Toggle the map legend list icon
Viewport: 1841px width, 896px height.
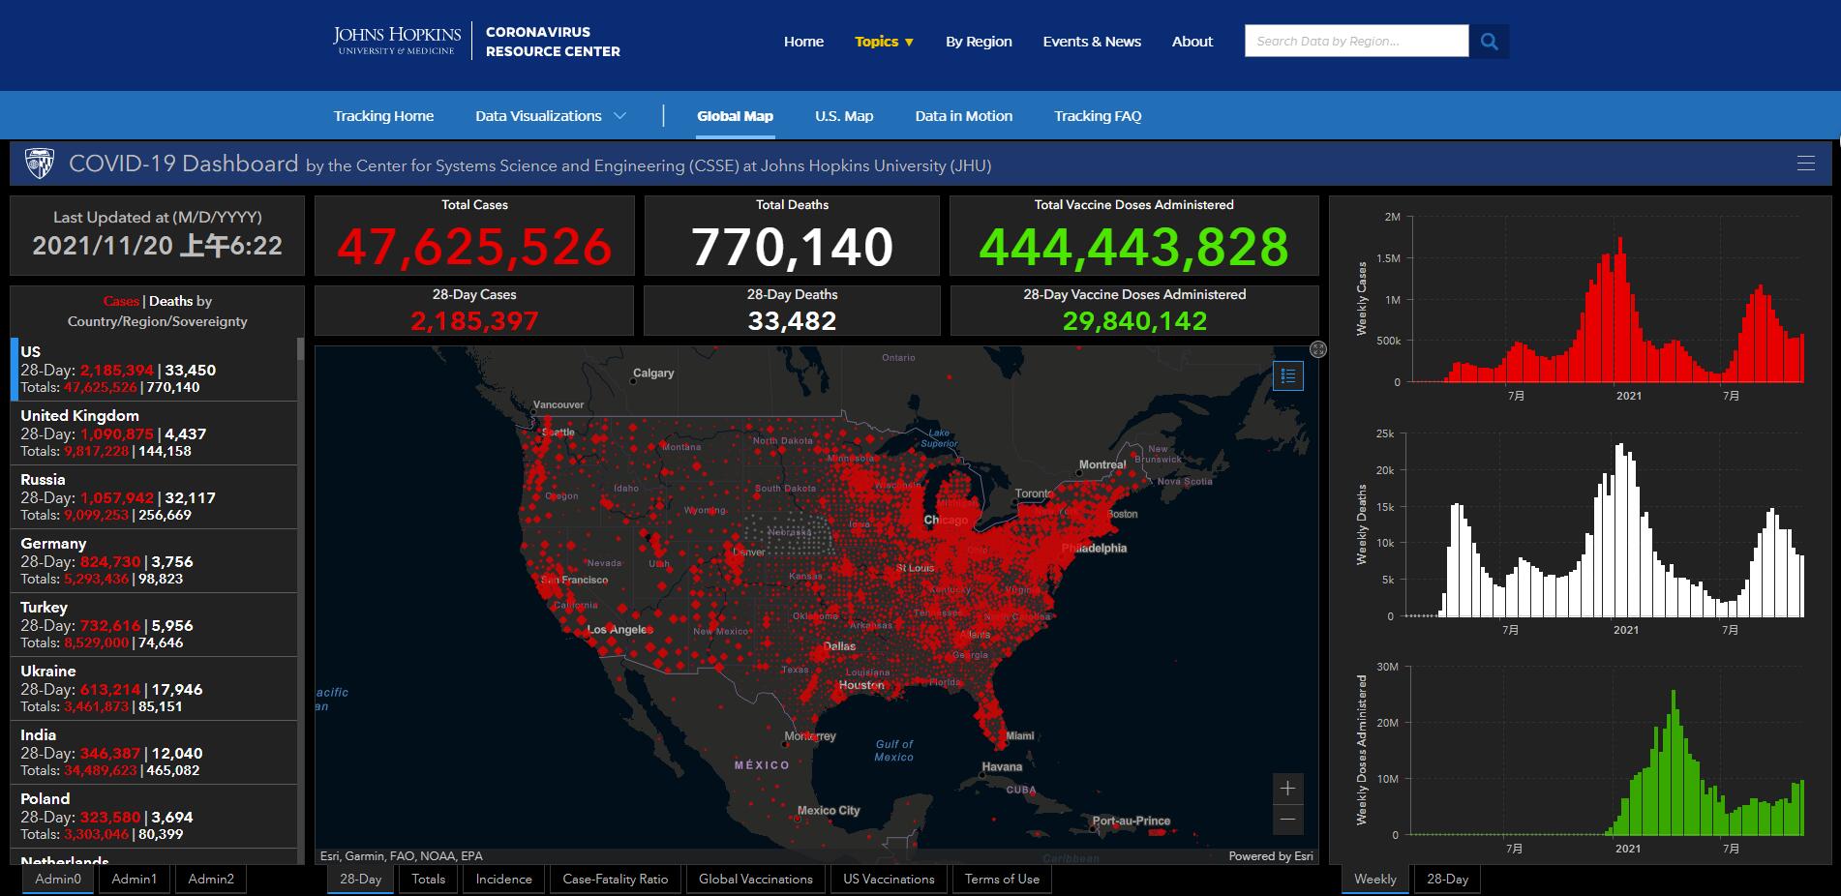click(1288, 375)
